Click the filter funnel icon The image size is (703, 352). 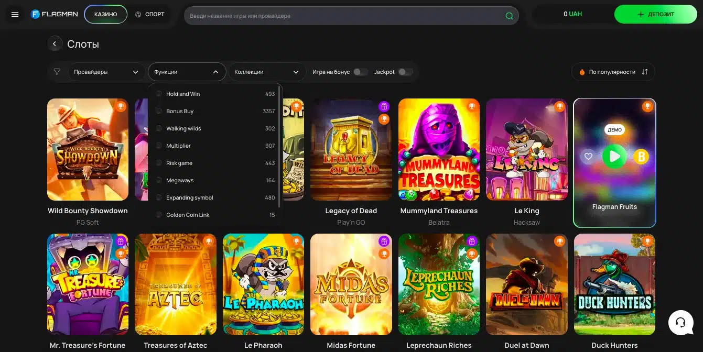(57, 72)
